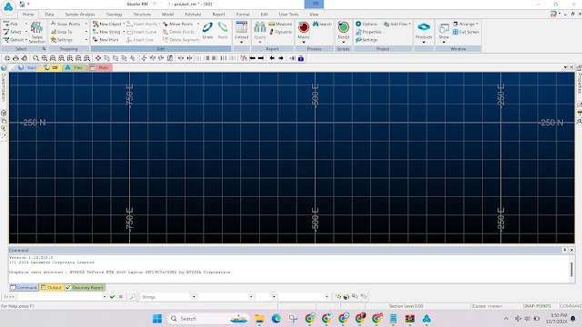Expand the Select group dialog launcher
The height and width of the screenshot is (327, 582).
pyautogui.click(x=44, y=48)
